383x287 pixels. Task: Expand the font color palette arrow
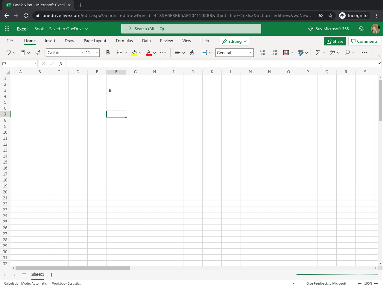point(154,53)
